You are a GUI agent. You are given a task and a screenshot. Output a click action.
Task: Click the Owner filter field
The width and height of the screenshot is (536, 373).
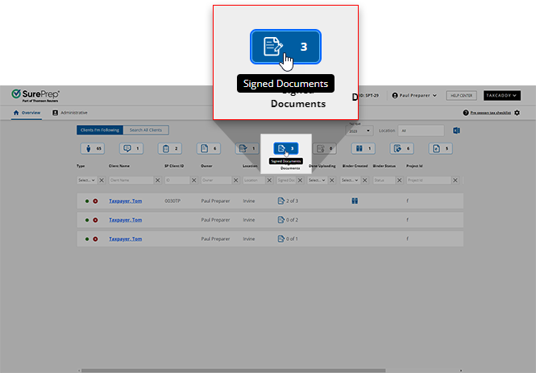[216, 180]
